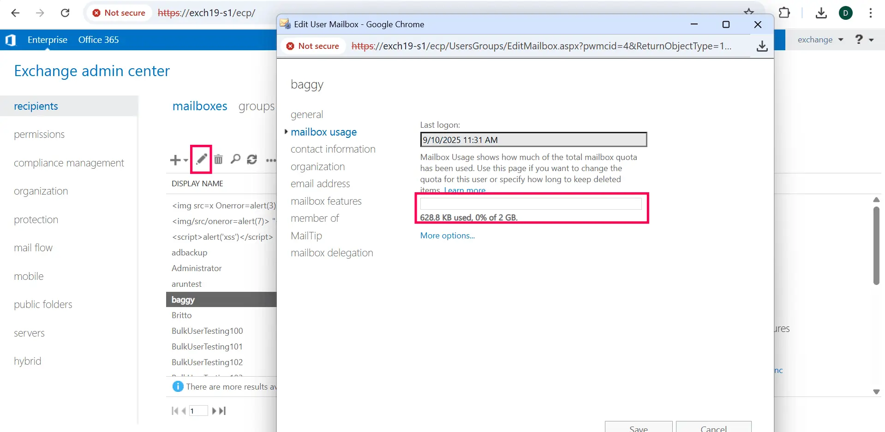This screenshot has height=432, width=885.
Task: Open the mailbox features section
Action: click(326, 201)
